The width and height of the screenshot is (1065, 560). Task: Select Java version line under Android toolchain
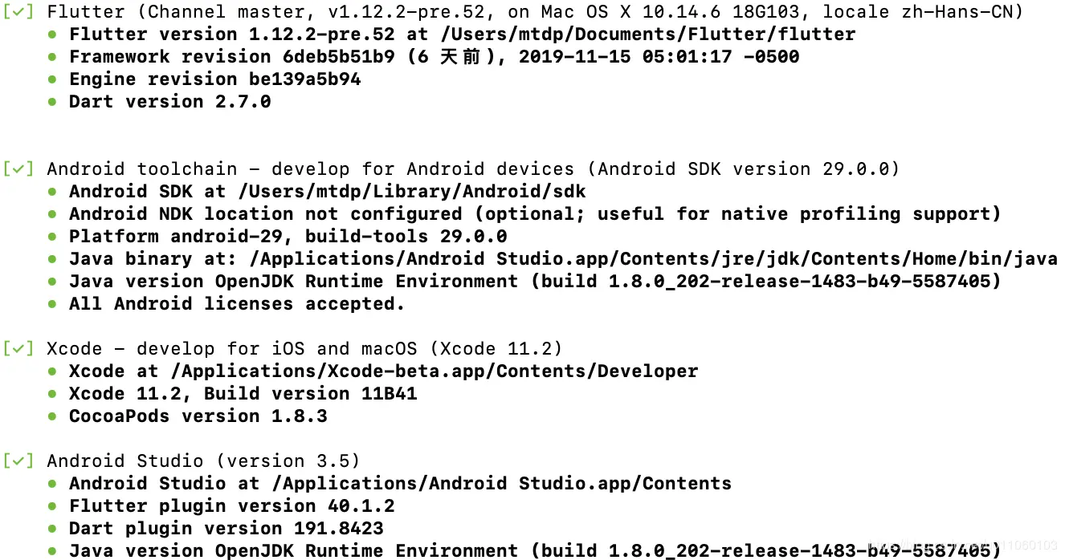coord(536,282)
